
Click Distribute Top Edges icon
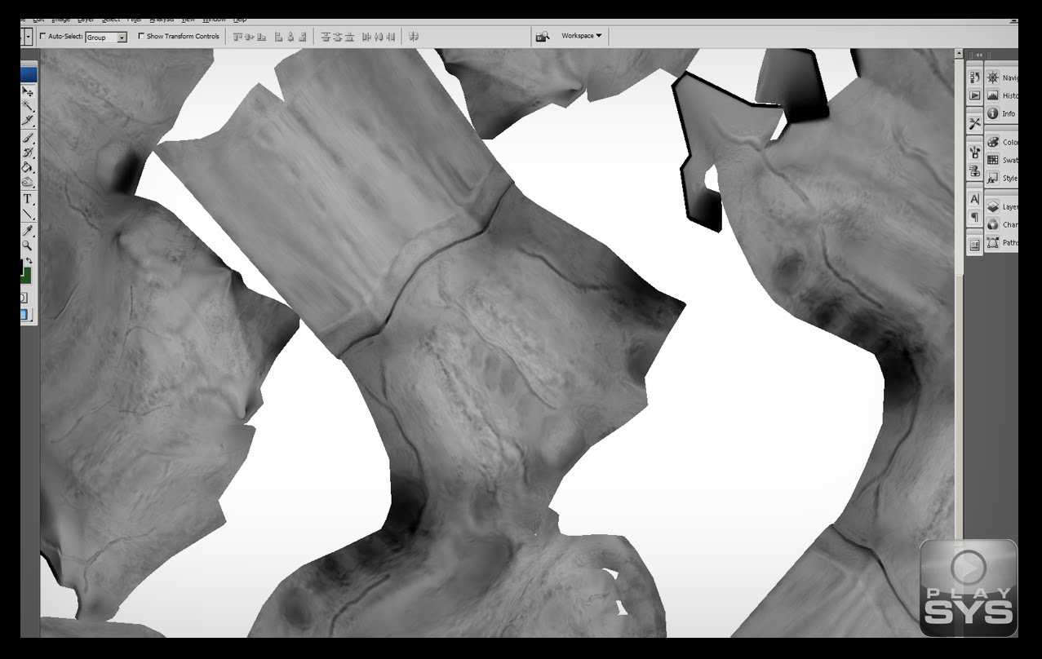326,37
